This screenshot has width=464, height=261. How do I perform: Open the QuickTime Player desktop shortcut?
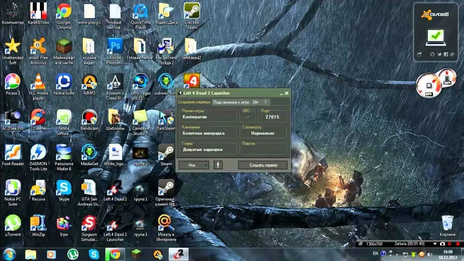[x=141, y=16]
